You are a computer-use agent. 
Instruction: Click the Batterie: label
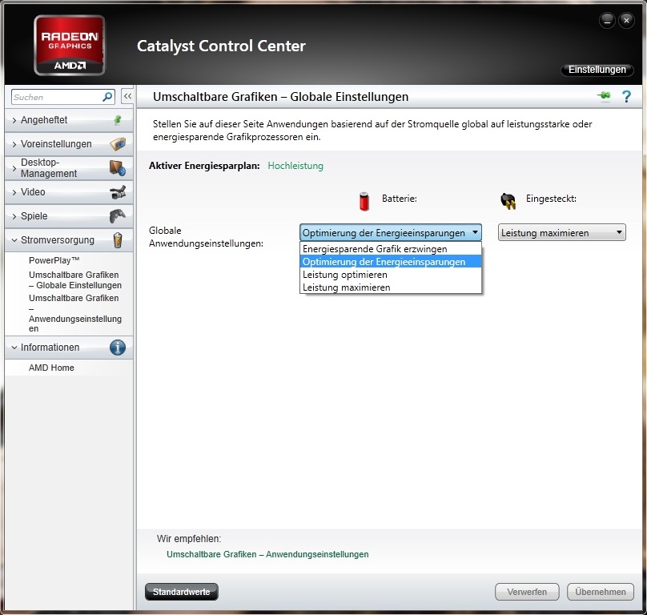[x=399, y=199]
